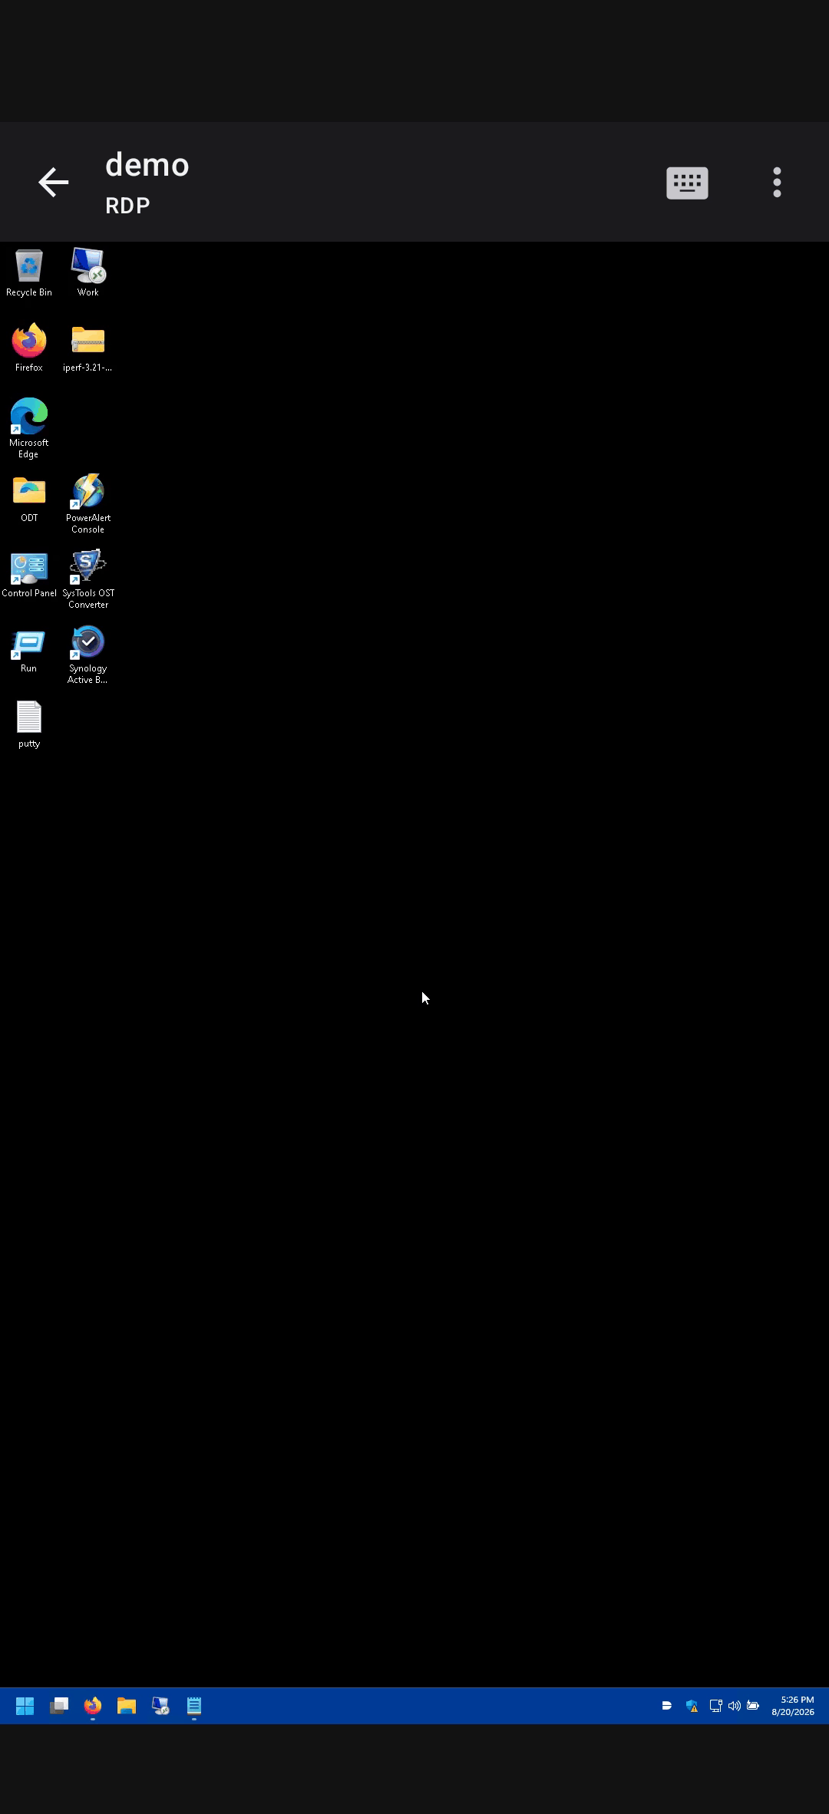Screen dimensions: 829x1814
Task: Open the battery power tray icon
Action: click(753, 1706)
